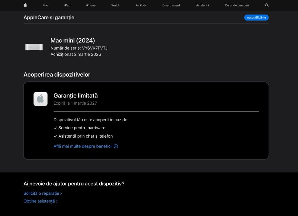298x216 pixels.
Task: Open the De unde cumperi menu
Action: 237,5
